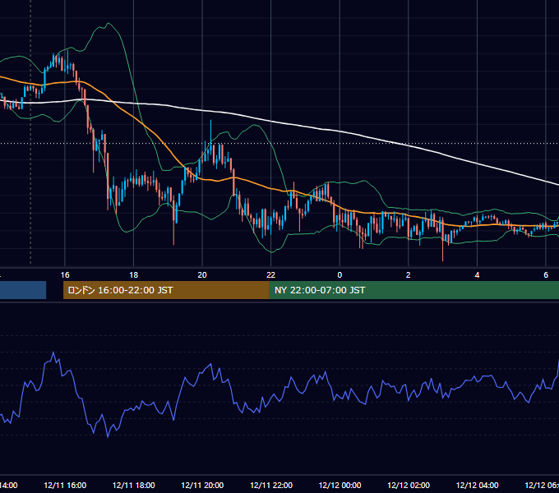The height and width of the screenshot is (493, 559).
Task: Click the 22 hour label on upper axis
Action: pyautogui.click(x=271, y=274)
